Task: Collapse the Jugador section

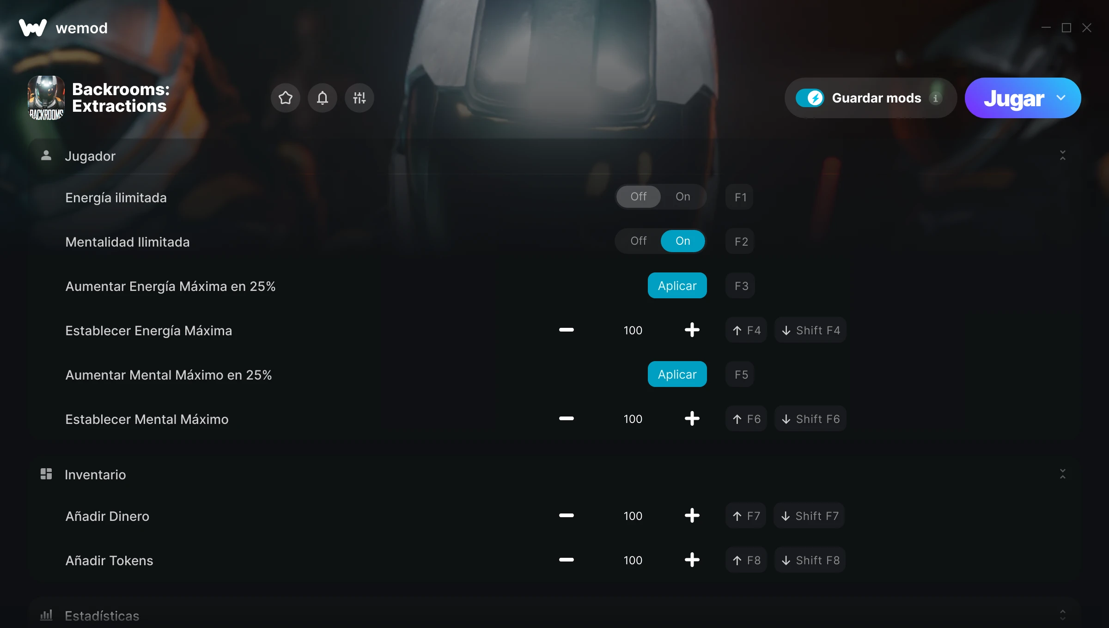Action: coord(1063,155)
